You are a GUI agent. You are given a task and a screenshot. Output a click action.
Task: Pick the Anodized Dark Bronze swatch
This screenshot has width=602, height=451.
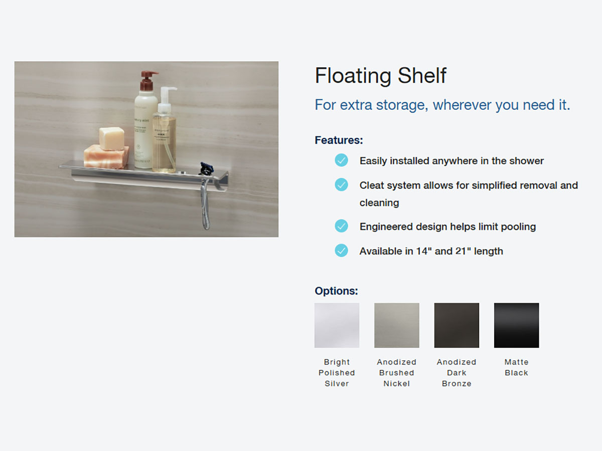pos(457,325)
